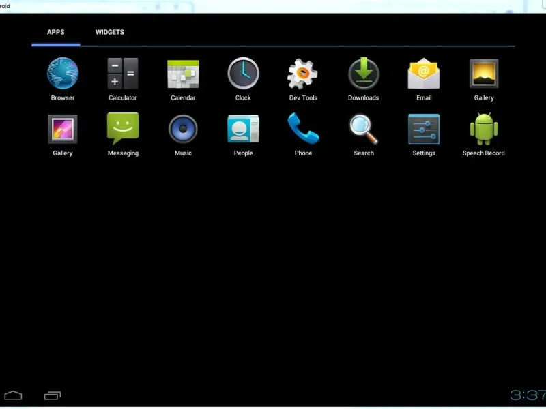This screenshot has width=546, height=409.
Task: Open Gallery with the colorful framed picture icon
Action: (63, 129)
